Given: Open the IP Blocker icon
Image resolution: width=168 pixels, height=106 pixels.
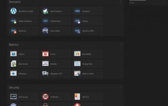Looking at the screenshot, I should 45,96.
